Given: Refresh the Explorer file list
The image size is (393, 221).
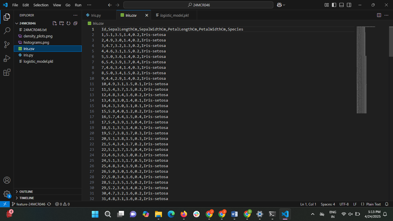Looking at the screenshot, I should coord(68,23).
